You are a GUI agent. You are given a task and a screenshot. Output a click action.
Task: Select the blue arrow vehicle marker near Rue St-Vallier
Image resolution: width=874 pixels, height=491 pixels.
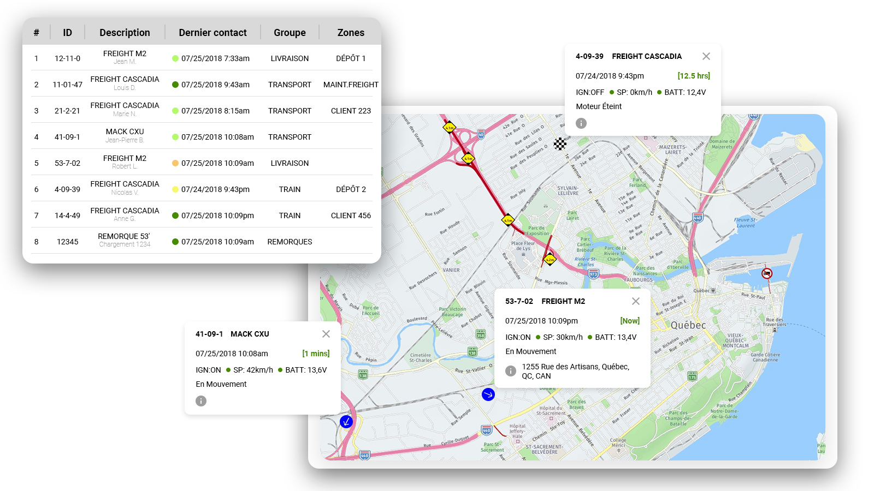488,394
